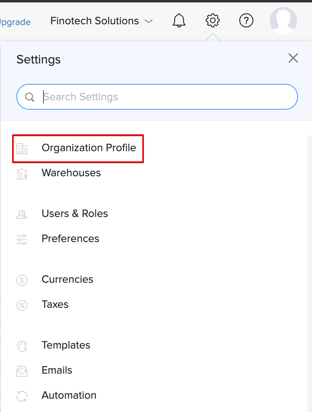This screenshot has width=312, height=412.
Task: Click the user profile avatar
Action: (x=283, y=21)
